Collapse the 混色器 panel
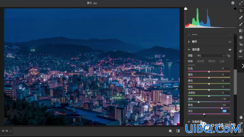The width and height of the screenshot is (244, 137). click(189, 49)
